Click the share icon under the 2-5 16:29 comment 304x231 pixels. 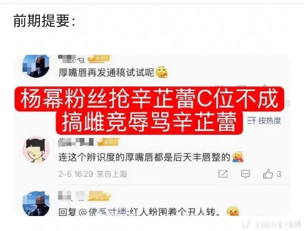coord(223,174)
